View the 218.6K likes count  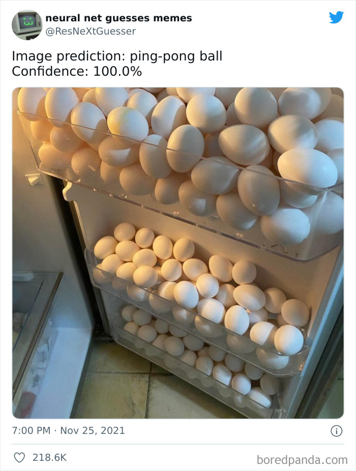[x=50, y=457]
